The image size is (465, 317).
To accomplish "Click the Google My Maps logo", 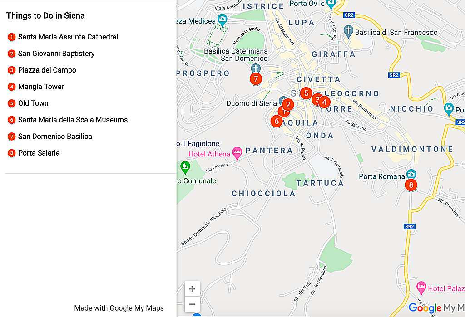I will [x=436, y=308].
